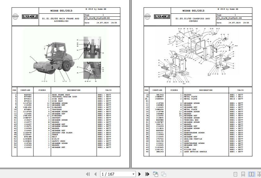Advance to the next page

[140, 174]
